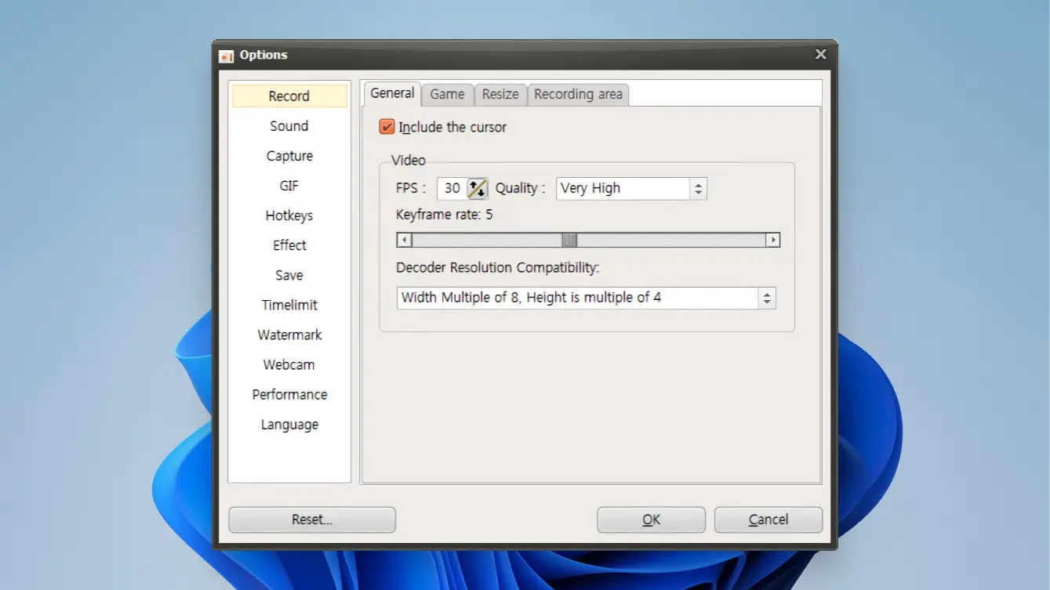1050x590 pixels.
Task: Click the keyframe slider left arrow
Action: (x=404, y=241)
